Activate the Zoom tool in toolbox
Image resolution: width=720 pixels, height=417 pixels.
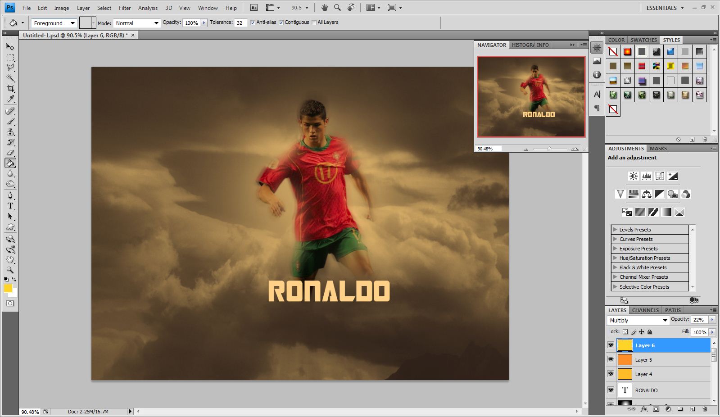pos(10,270)
